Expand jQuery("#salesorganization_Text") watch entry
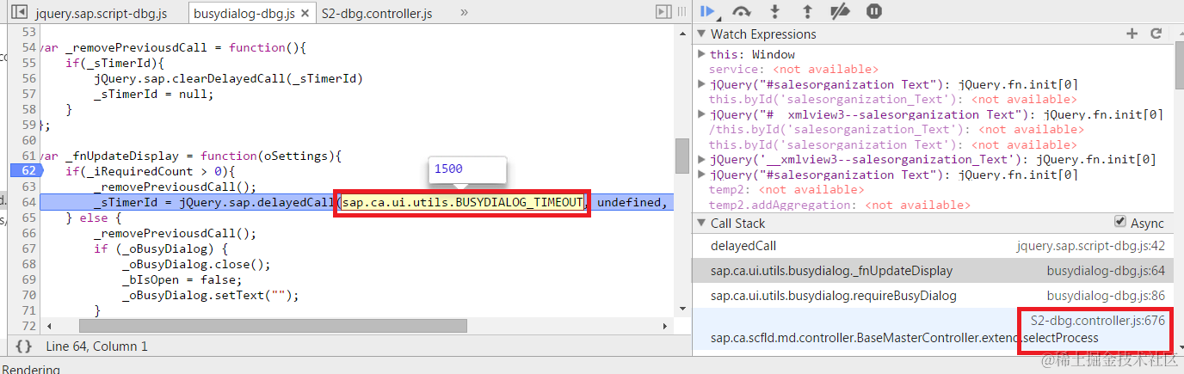Viewport: 1184px width, 374px height. pos(702,175)
